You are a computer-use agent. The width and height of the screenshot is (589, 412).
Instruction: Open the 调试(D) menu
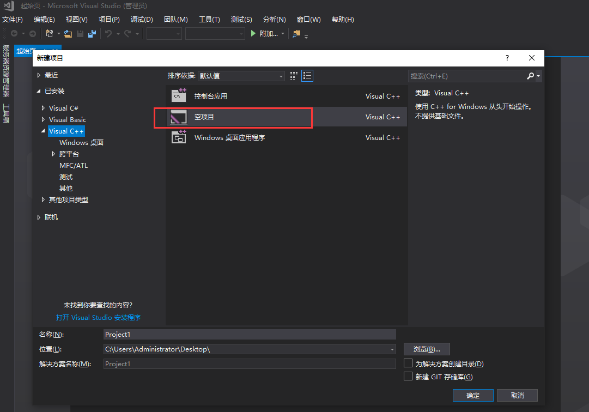[142, 20]
